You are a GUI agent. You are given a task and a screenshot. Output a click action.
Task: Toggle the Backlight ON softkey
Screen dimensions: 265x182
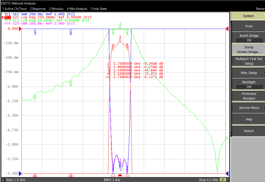click(249, 84)
